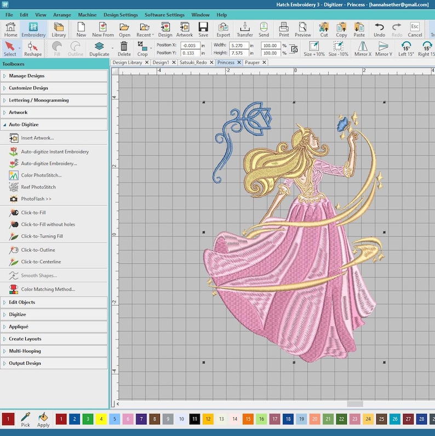
Task: Expand the Appliqué toolbox
Action: click(x=54, y=327)
